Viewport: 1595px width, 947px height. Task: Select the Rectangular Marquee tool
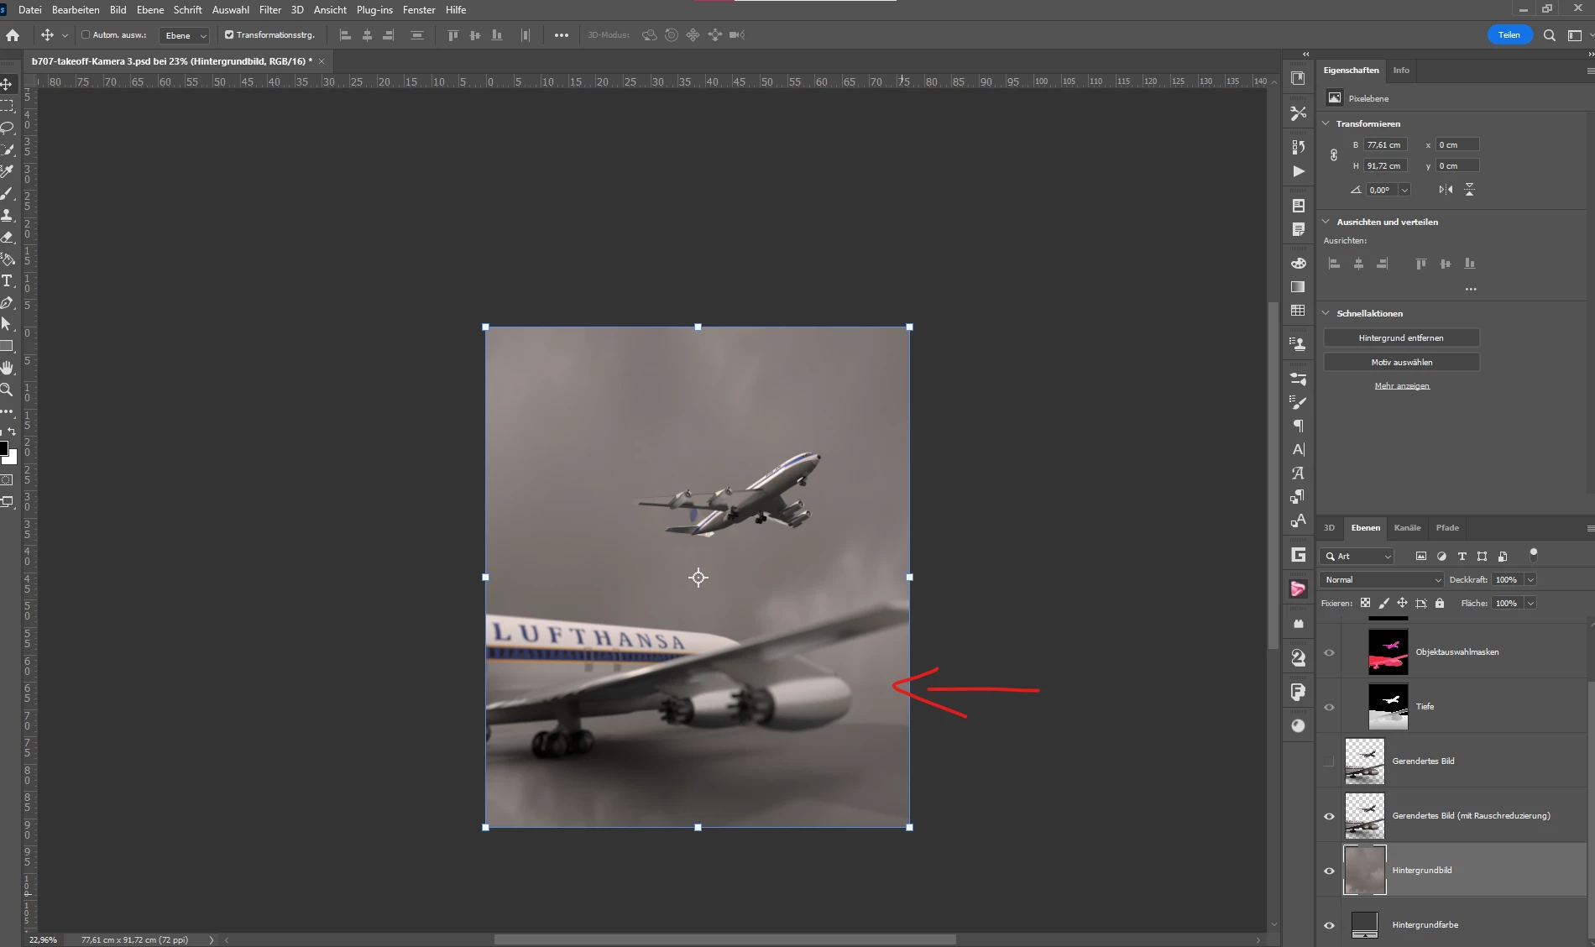point(7,106)
